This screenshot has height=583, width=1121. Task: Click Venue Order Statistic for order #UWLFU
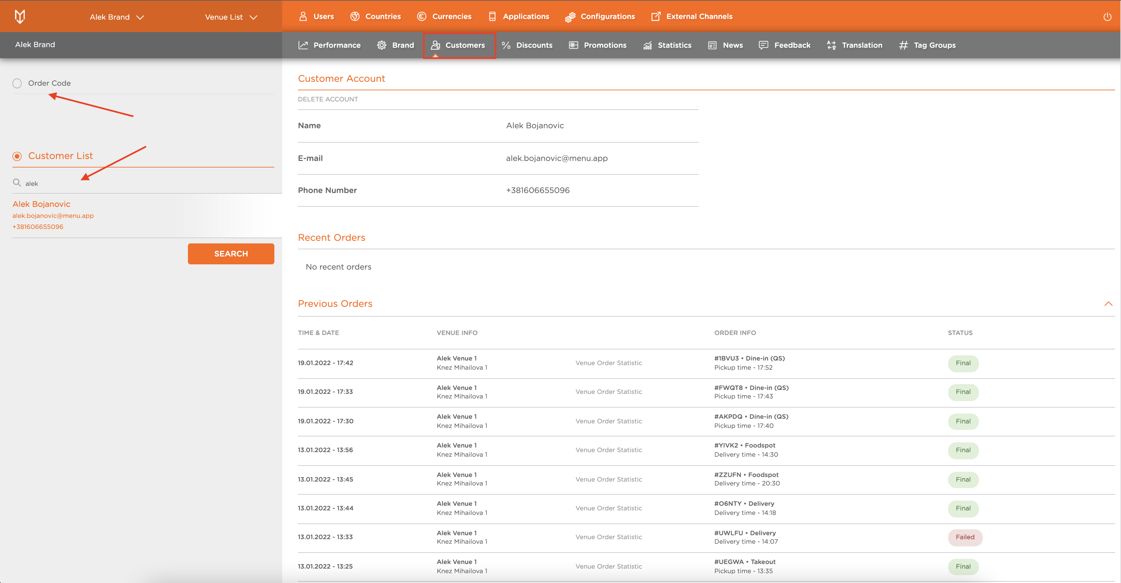pos(608,537)
